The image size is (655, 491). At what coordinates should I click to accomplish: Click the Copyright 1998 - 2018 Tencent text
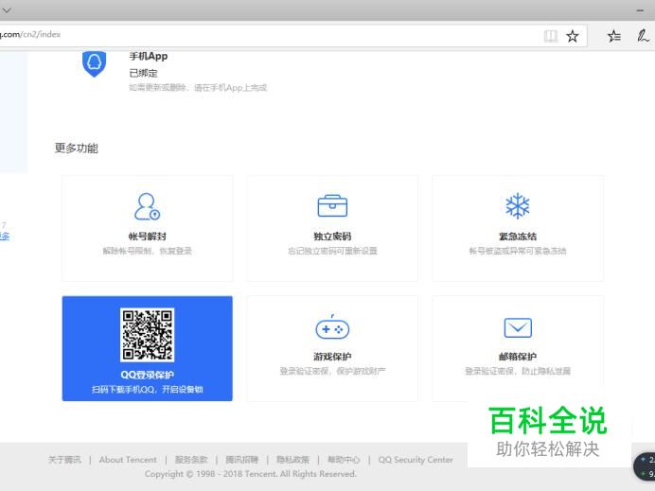[251, 474]
